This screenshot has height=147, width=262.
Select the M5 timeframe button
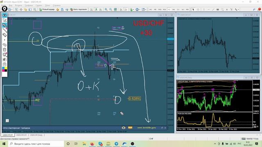click(155, 10)
